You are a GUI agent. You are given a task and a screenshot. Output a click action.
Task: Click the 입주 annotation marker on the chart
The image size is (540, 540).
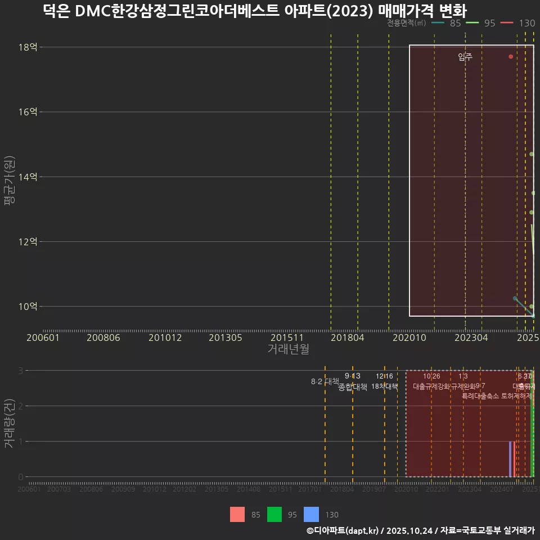[464, 56]
